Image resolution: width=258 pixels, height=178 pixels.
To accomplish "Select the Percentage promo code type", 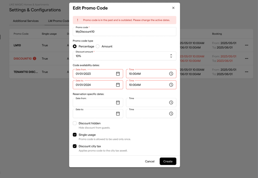I will point(75,46).
